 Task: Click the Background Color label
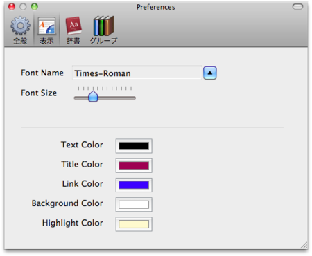(x=67, y=203)
